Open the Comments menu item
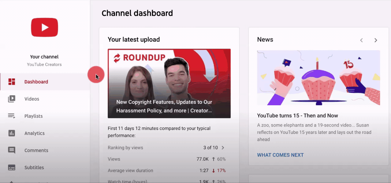Screen dimensions: 391x183 (x=45, y=150)
